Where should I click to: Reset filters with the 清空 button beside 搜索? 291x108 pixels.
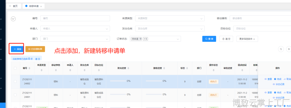[x=226, y=39]
